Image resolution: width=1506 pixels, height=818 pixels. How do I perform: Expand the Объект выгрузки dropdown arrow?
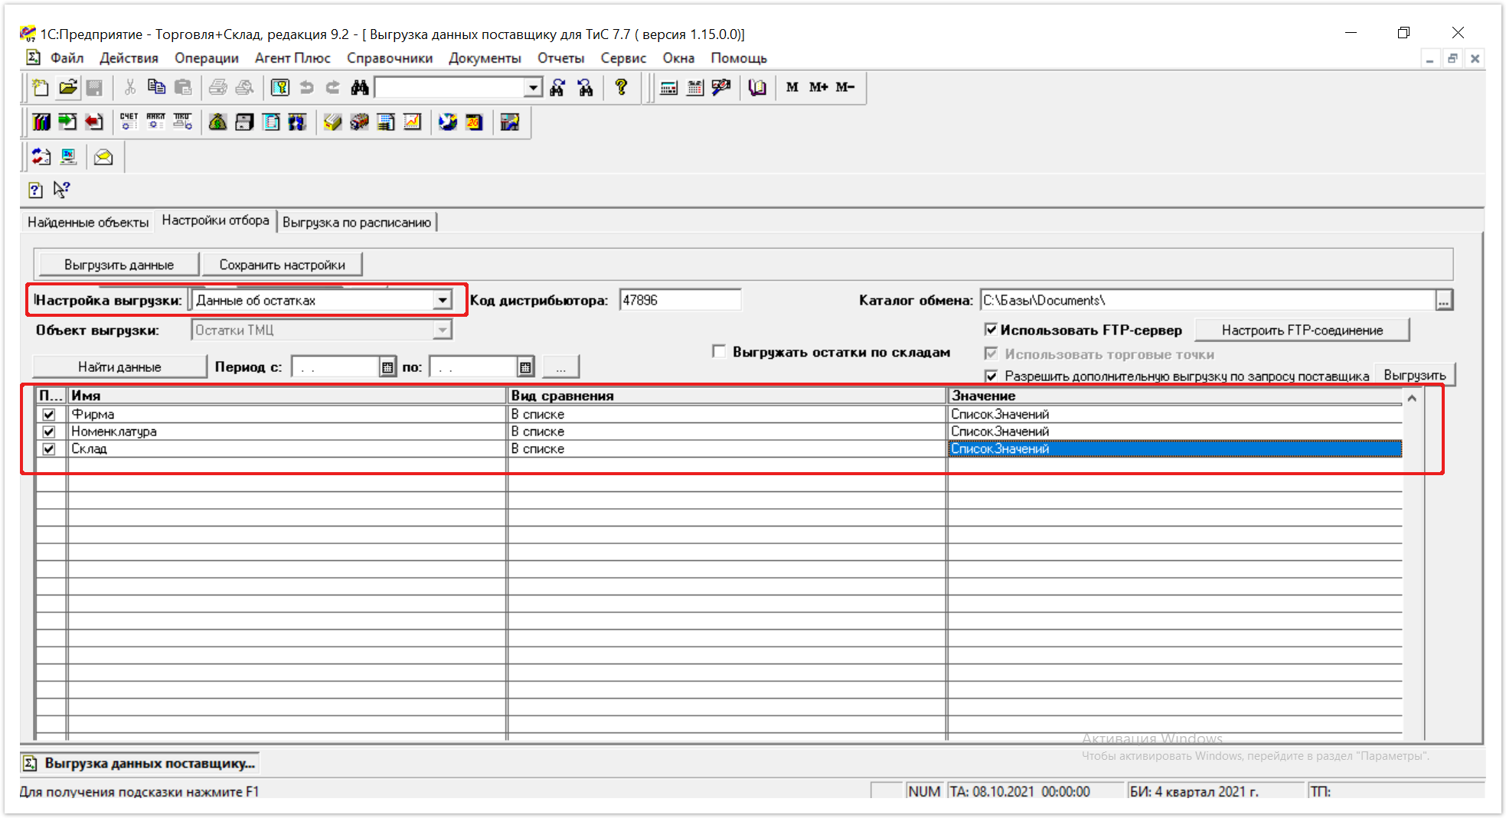pos(443,330)
